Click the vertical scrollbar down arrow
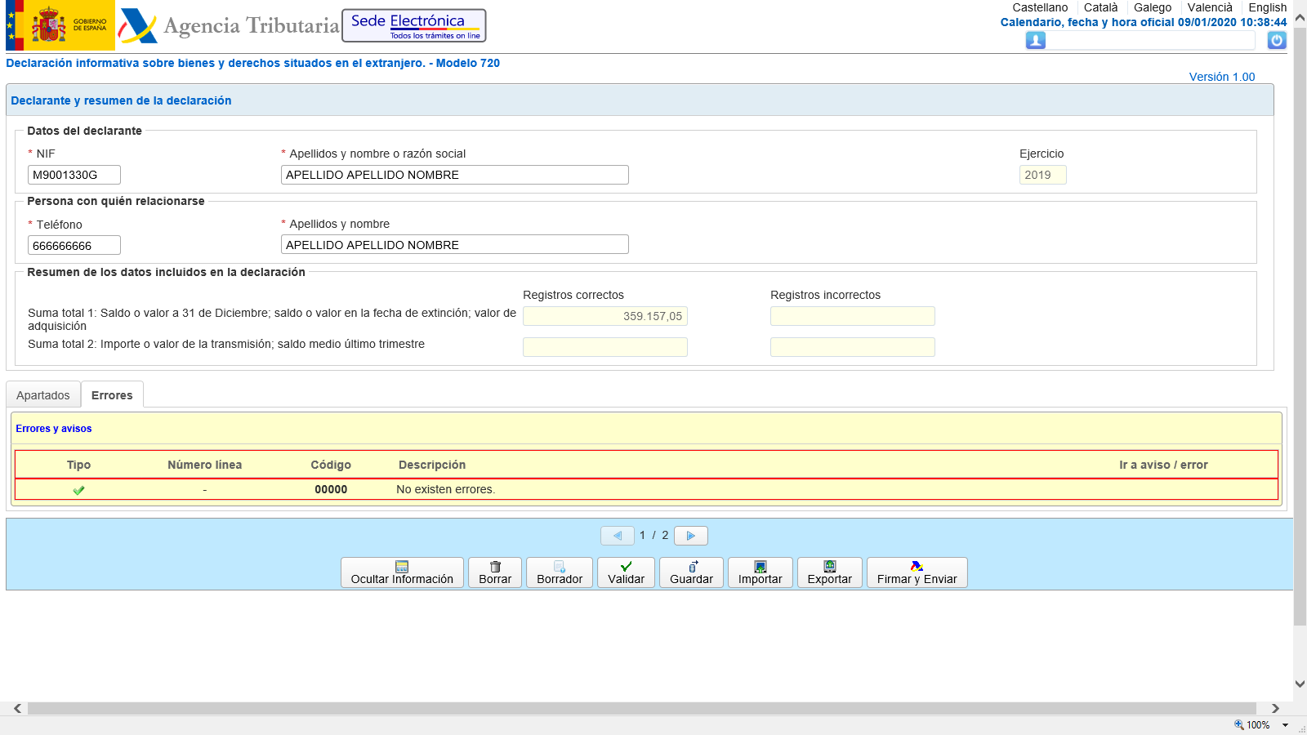Viewport: 1307px width, 735px height. 1300,684
